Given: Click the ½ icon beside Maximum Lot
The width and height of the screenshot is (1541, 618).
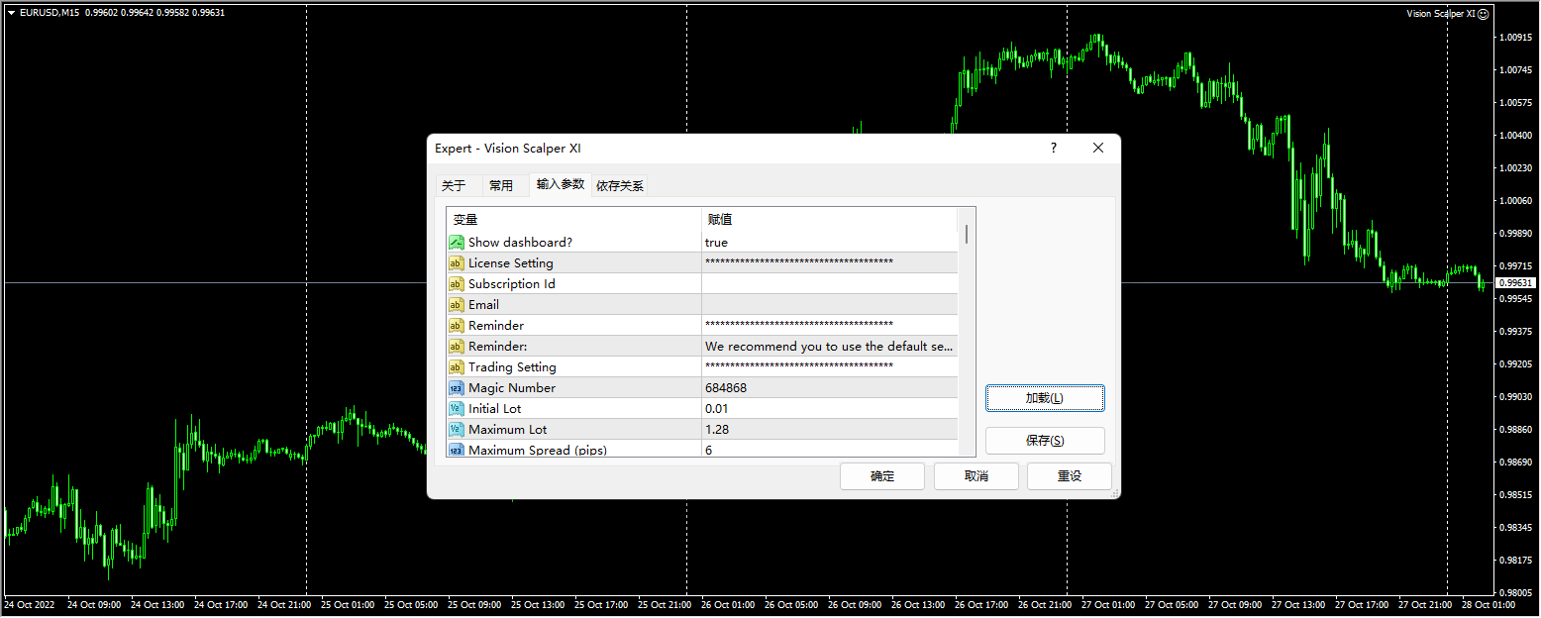Looking at the screenshot, I should coord(457,429).
